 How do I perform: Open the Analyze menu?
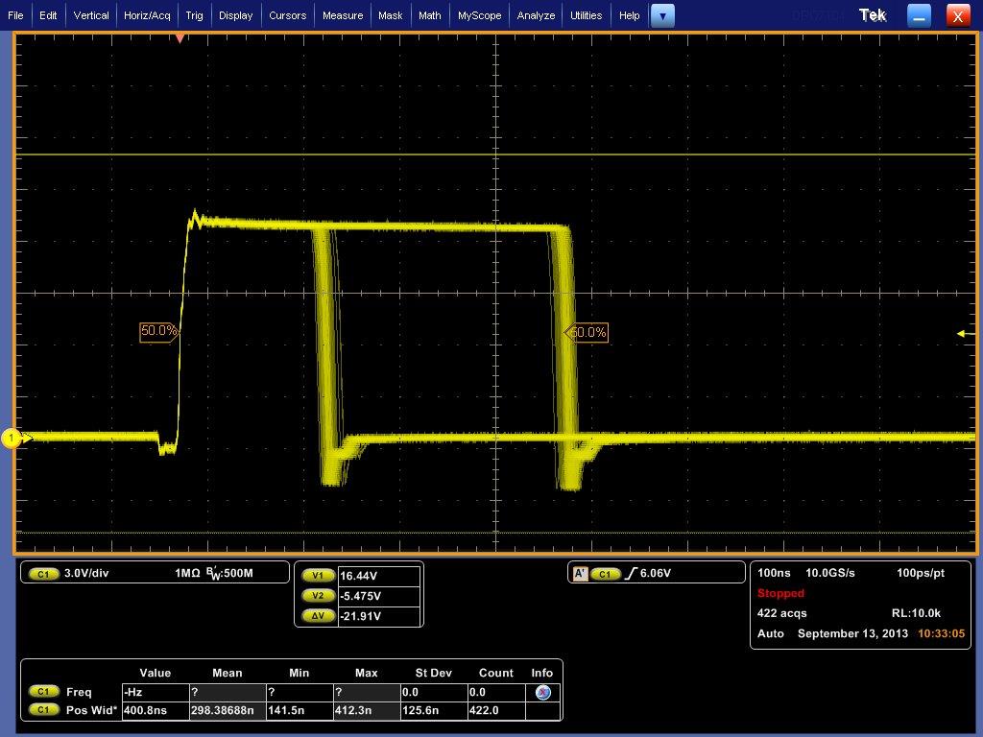(x=536, y=15)
